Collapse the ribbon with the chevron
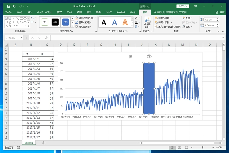 coord(223,31)
